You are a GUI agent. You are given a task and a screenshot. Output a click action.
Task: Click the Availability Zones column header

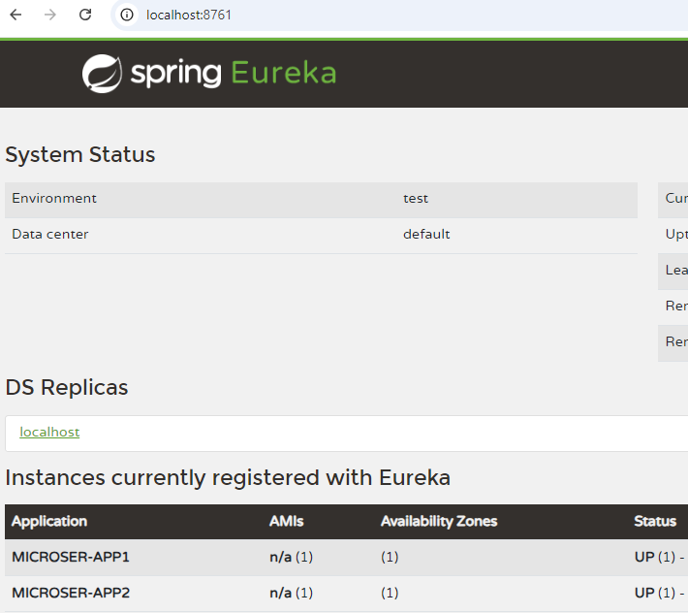point(439,521)
